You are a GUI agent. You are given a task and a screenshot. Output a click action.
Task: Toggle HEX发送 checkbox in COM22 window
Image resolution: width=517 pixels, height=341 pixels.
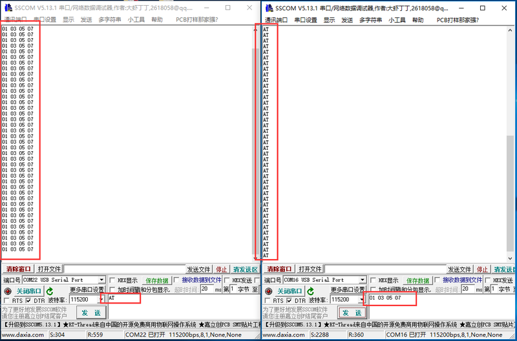(x=227, y=280)
